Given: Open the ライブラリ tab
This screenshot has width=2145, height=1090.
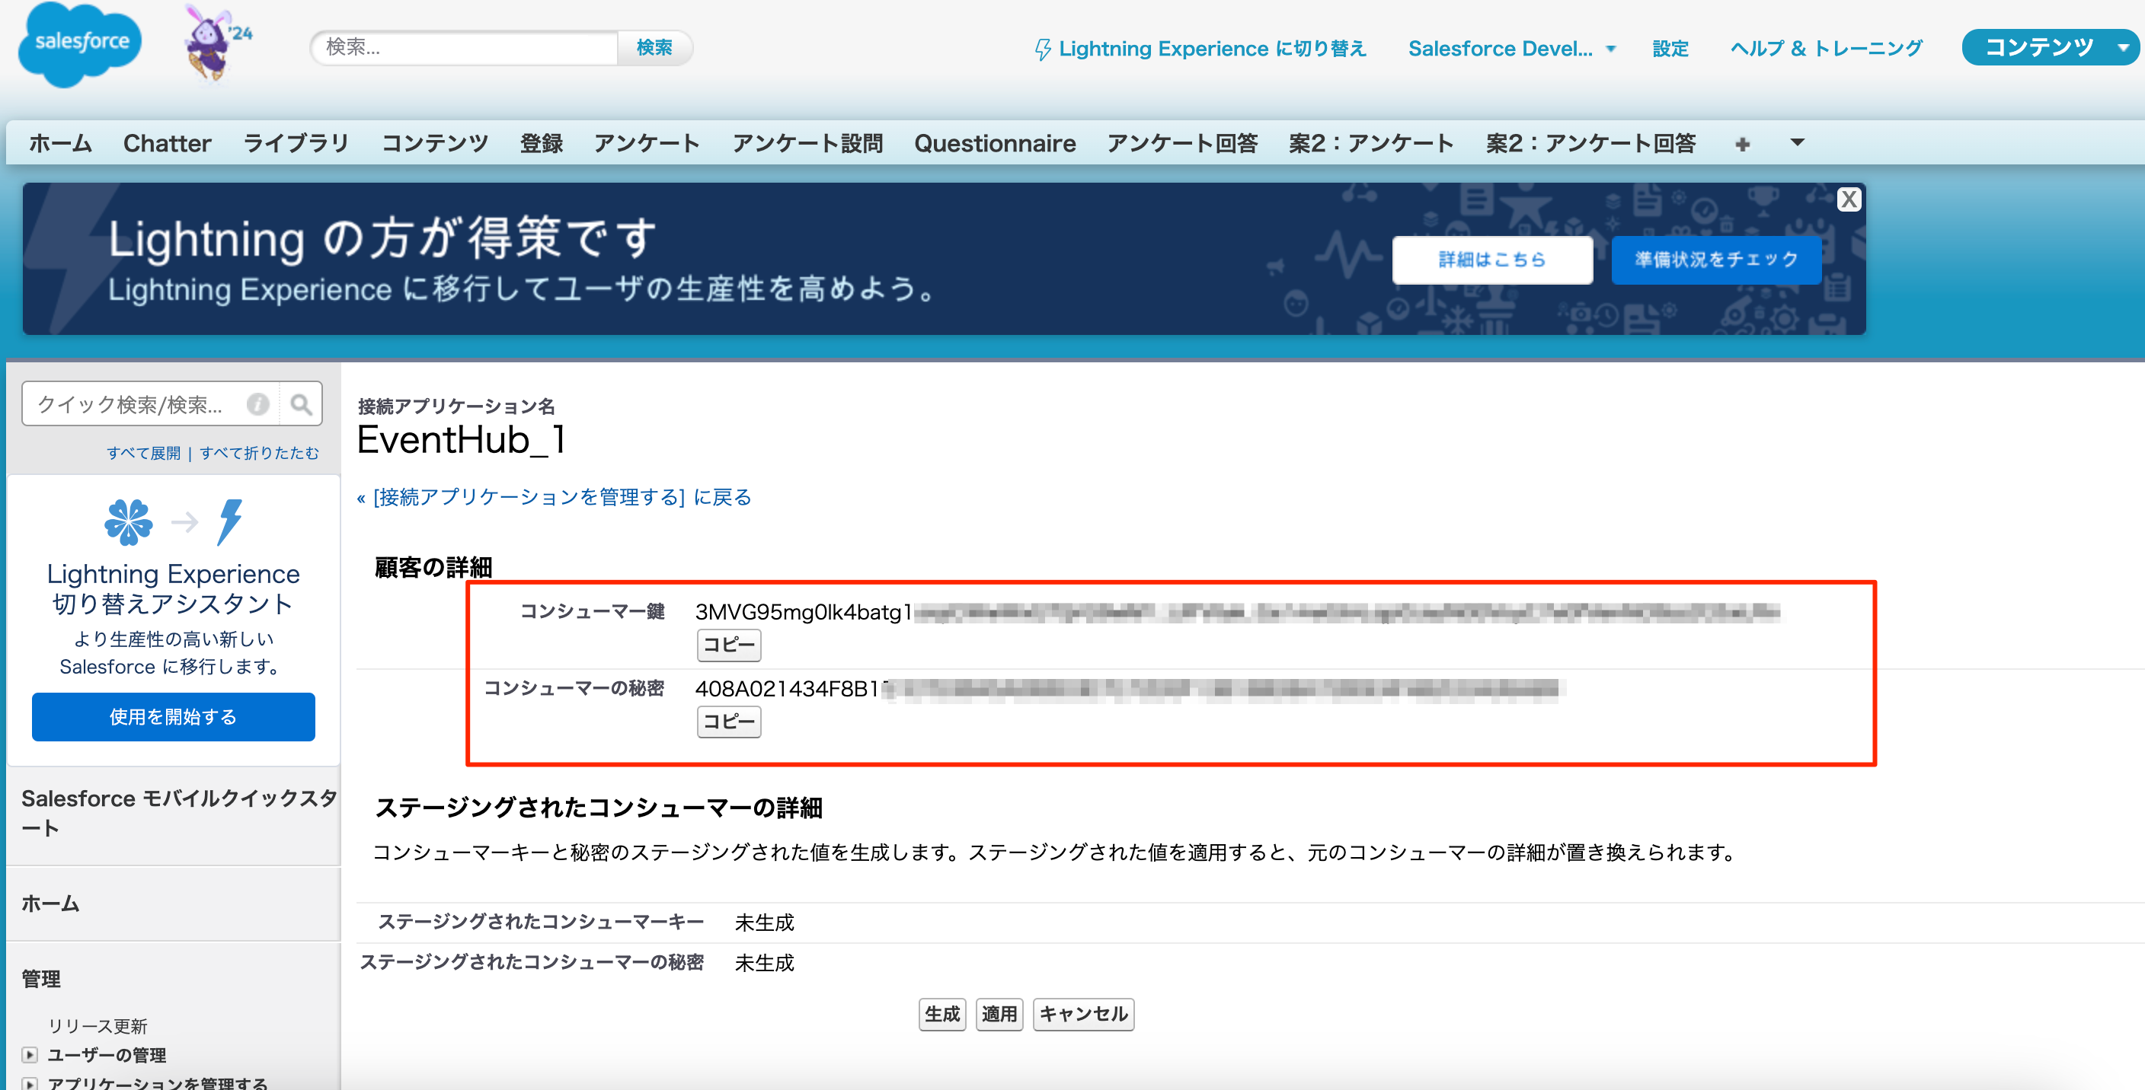Looking at the screenshot, I should 296,143.
